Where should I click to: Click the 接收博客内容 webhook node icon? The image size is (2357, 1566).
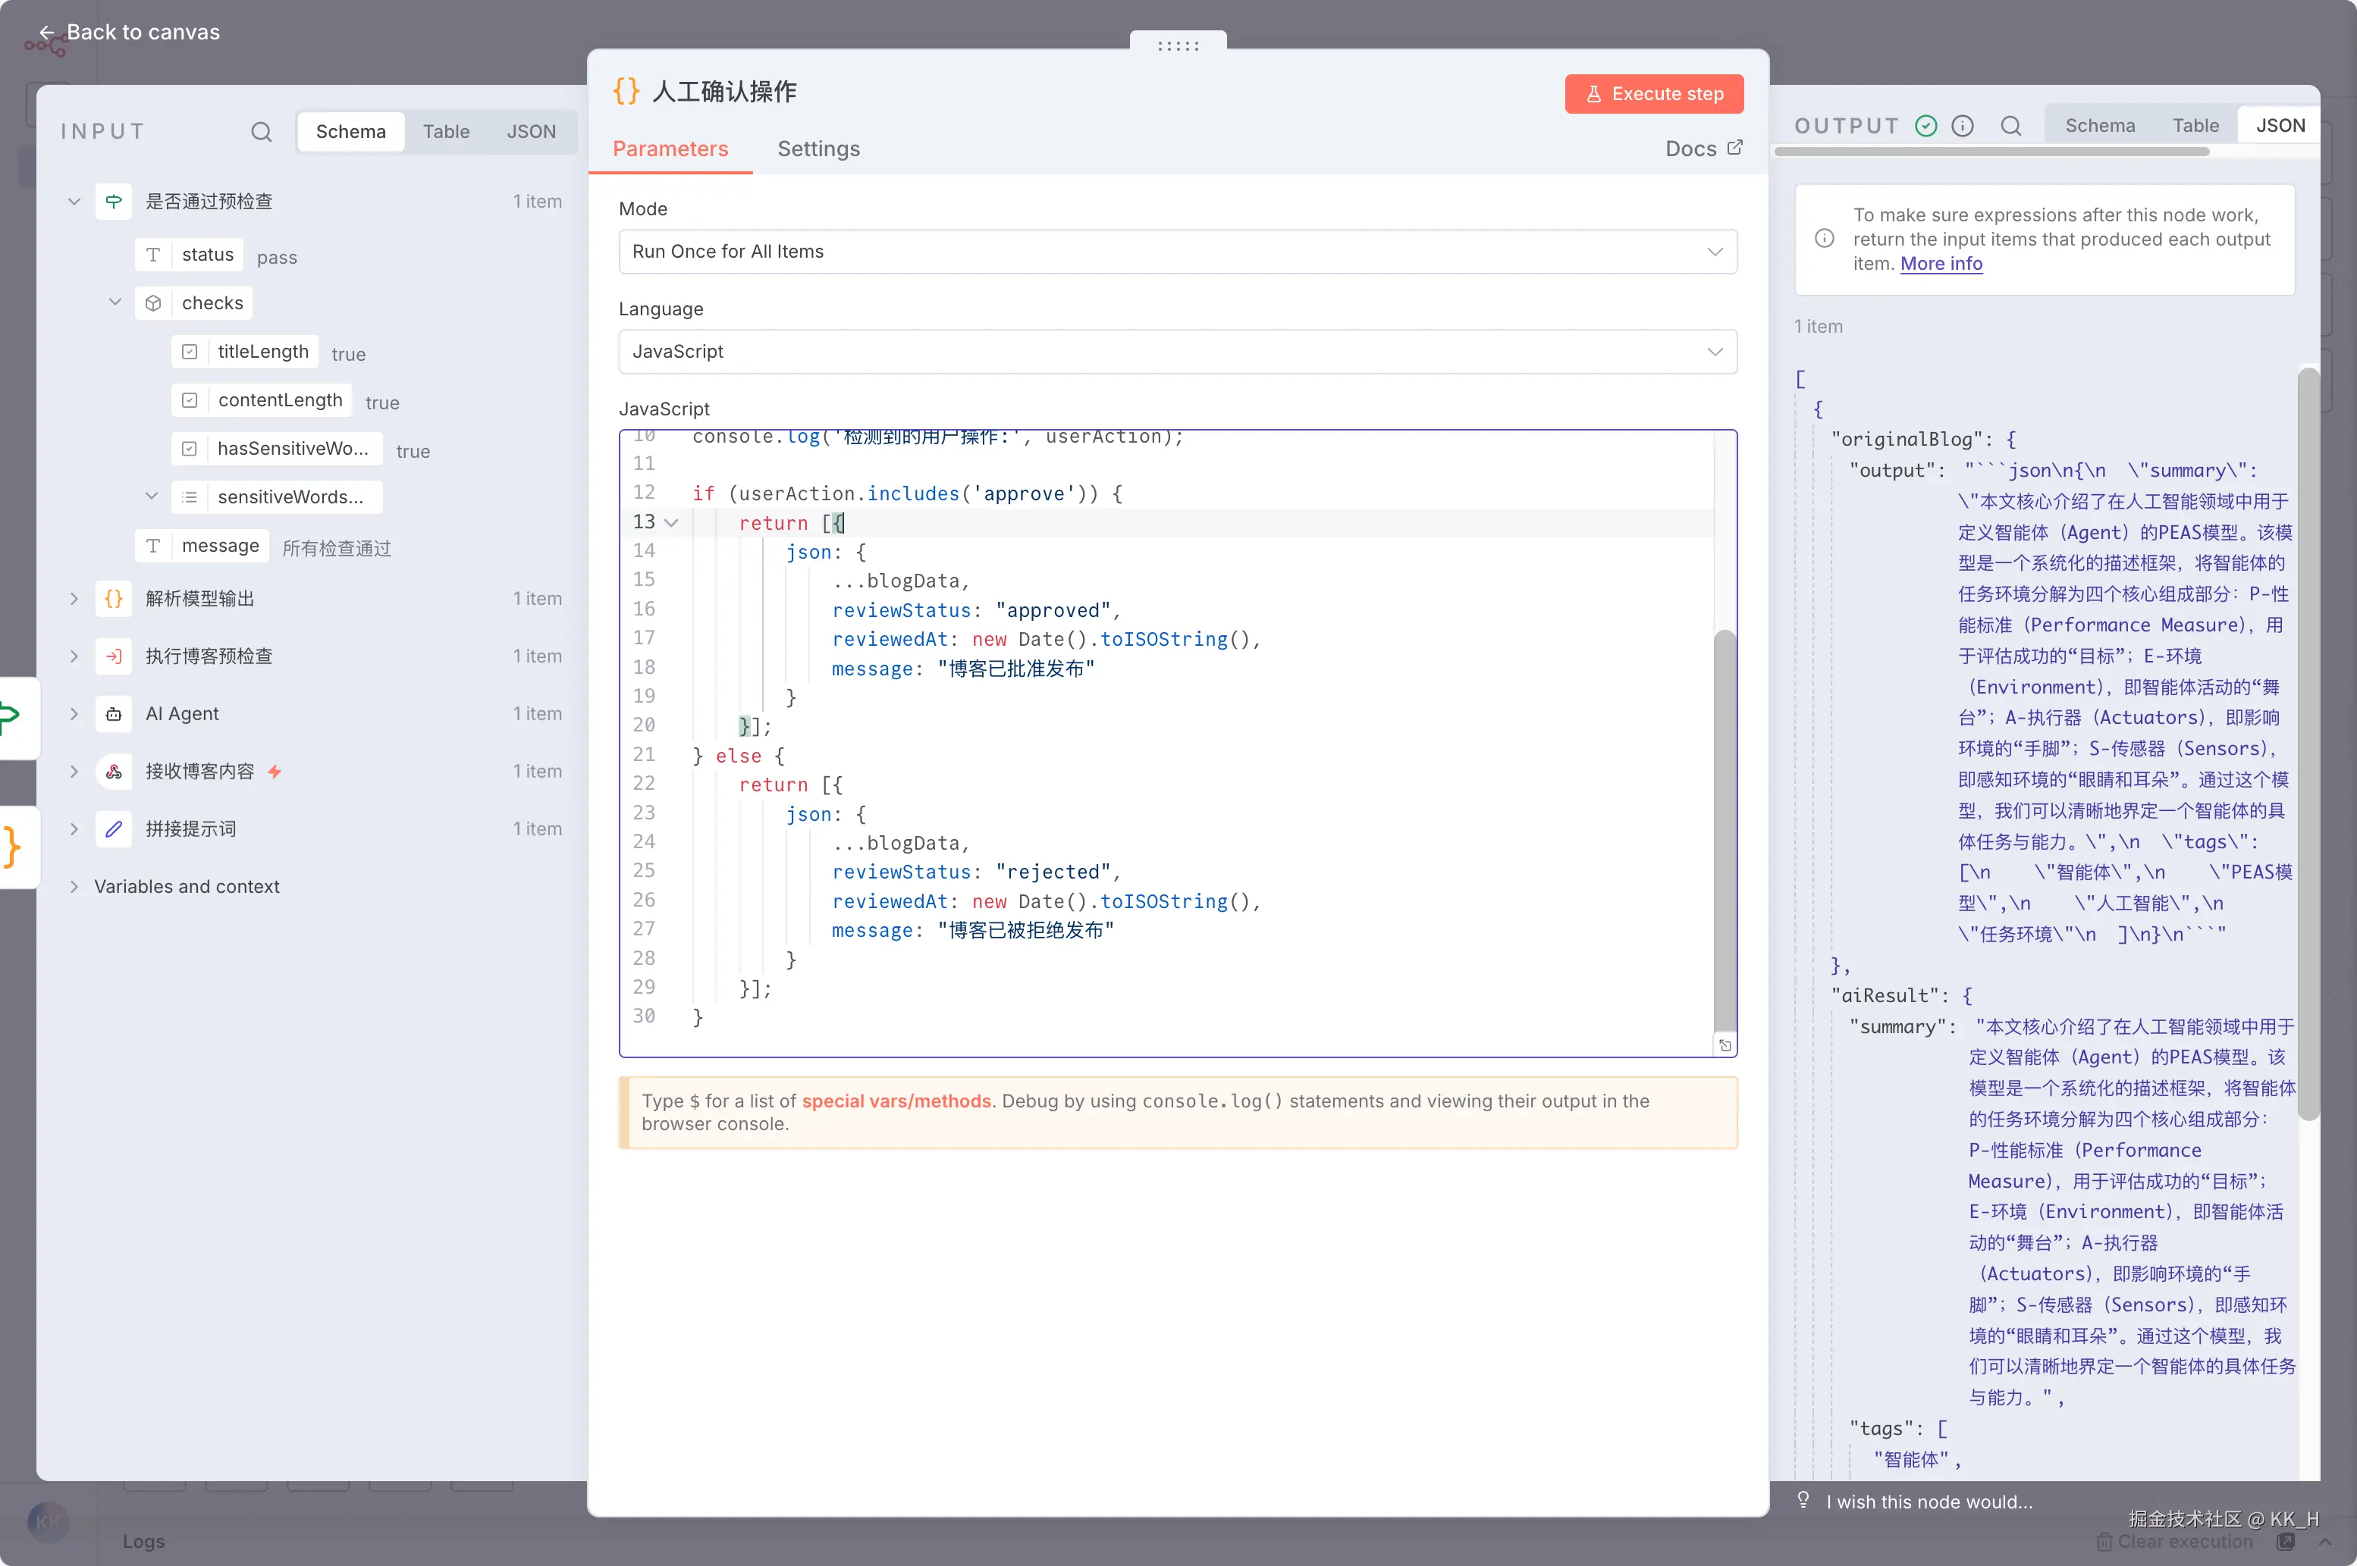[x=114, y=772]
